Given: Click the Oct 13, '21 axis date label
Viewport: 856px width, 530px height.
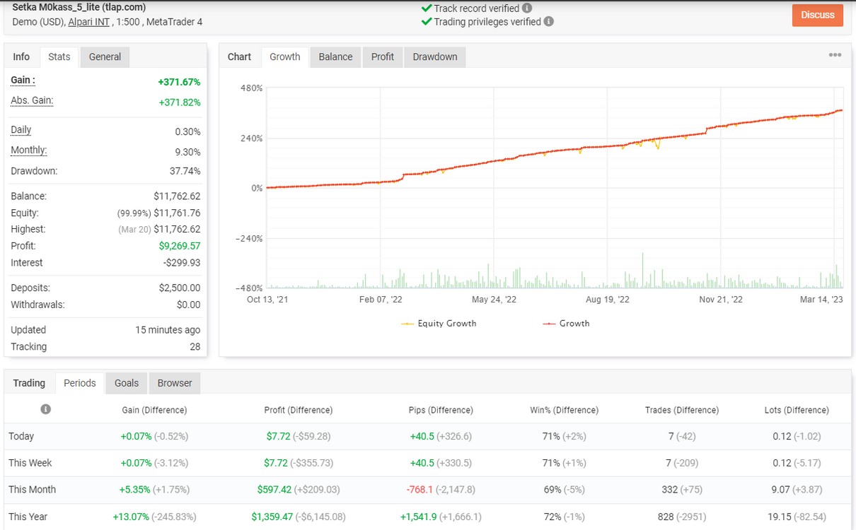Looking at the screenshot, I should coord(267,300).
